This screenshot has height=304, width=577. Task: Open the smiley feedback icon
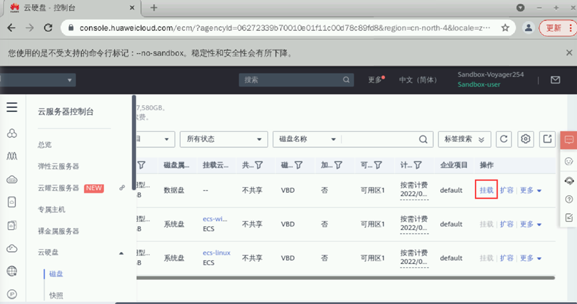click(569, 161)
